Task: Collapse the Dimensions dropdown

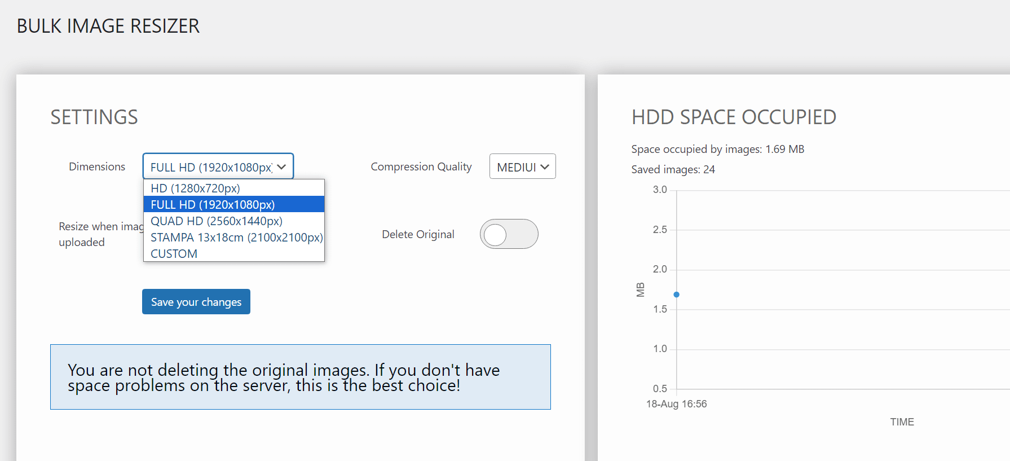Action: 218,166
